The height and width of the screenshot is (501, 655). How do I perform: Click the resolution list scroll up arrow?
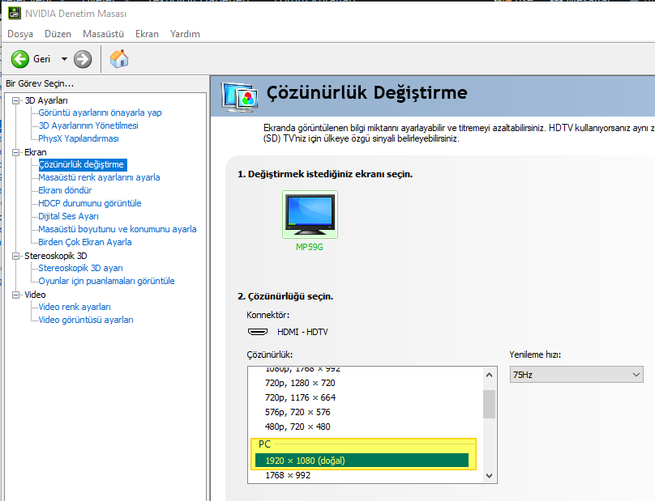tap(489, 375)
